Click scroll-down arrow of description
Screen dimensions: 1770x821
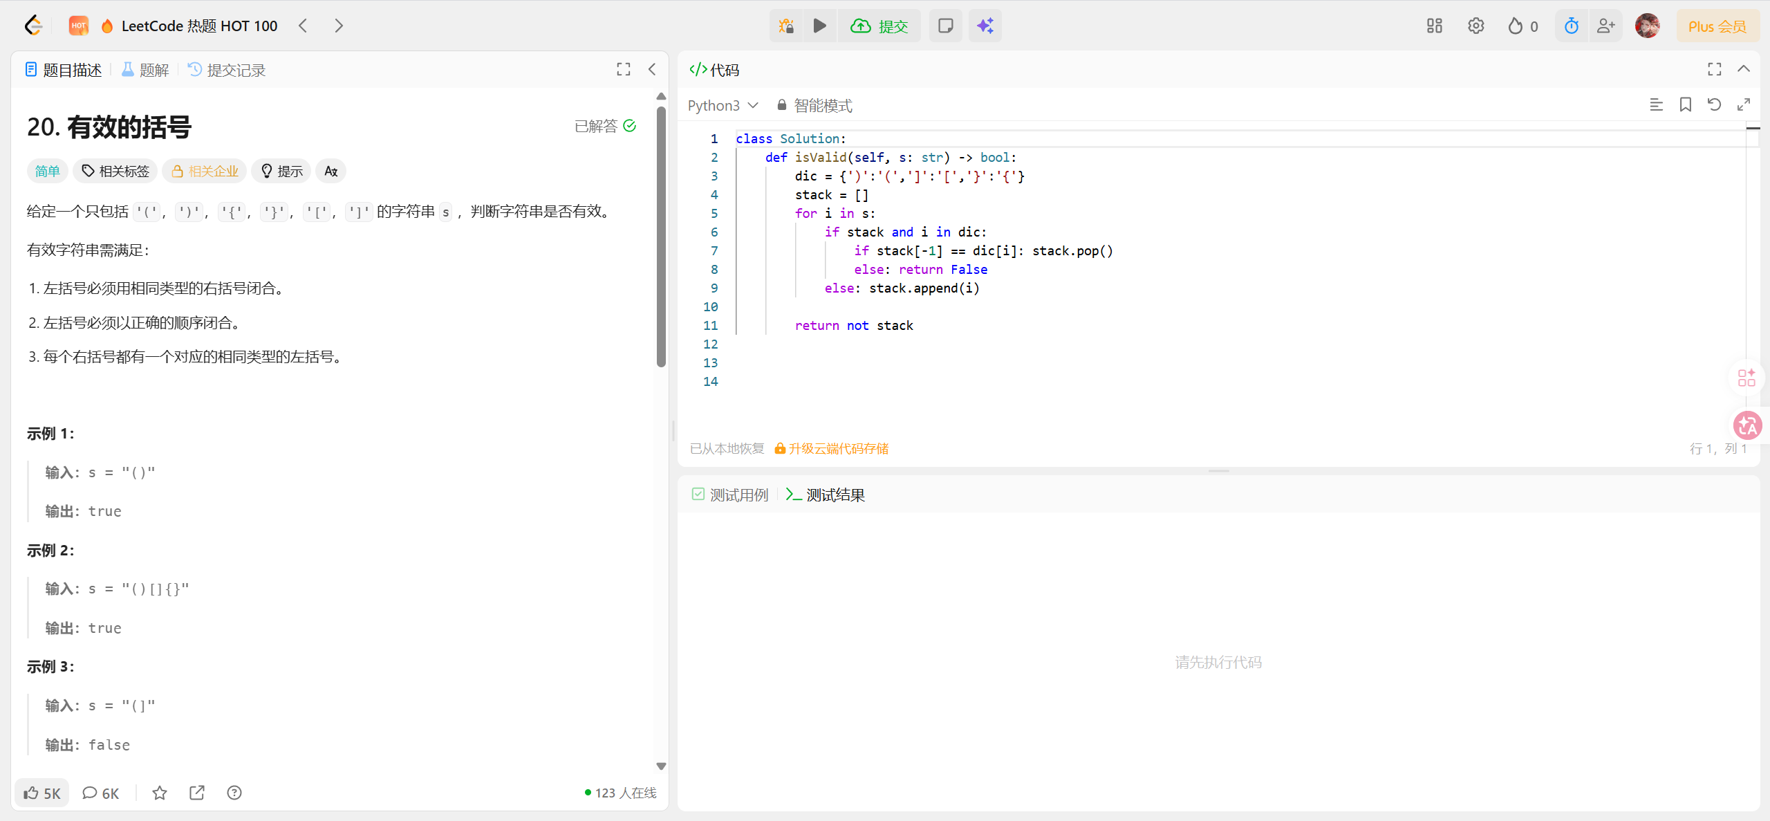coord(661,766)
